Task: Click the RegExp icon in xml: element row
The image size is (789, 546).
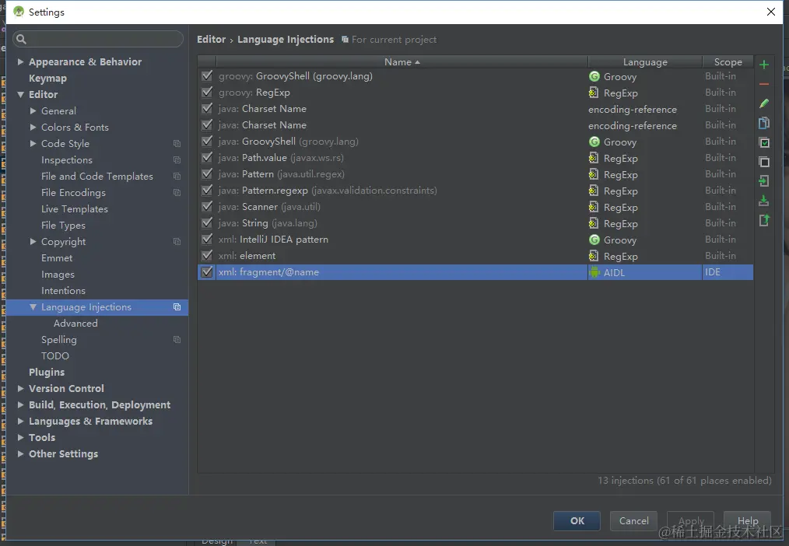Action: 594,256
